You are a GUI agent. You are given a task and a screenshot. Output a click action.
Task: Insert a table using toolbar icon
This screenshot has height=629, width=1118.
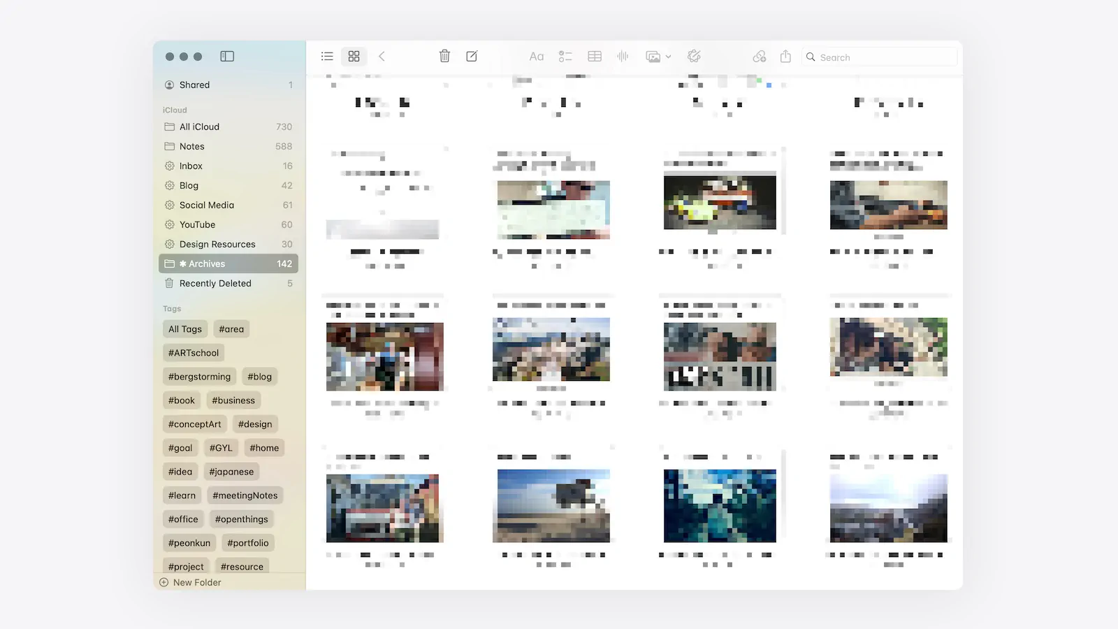pos(595,57)
